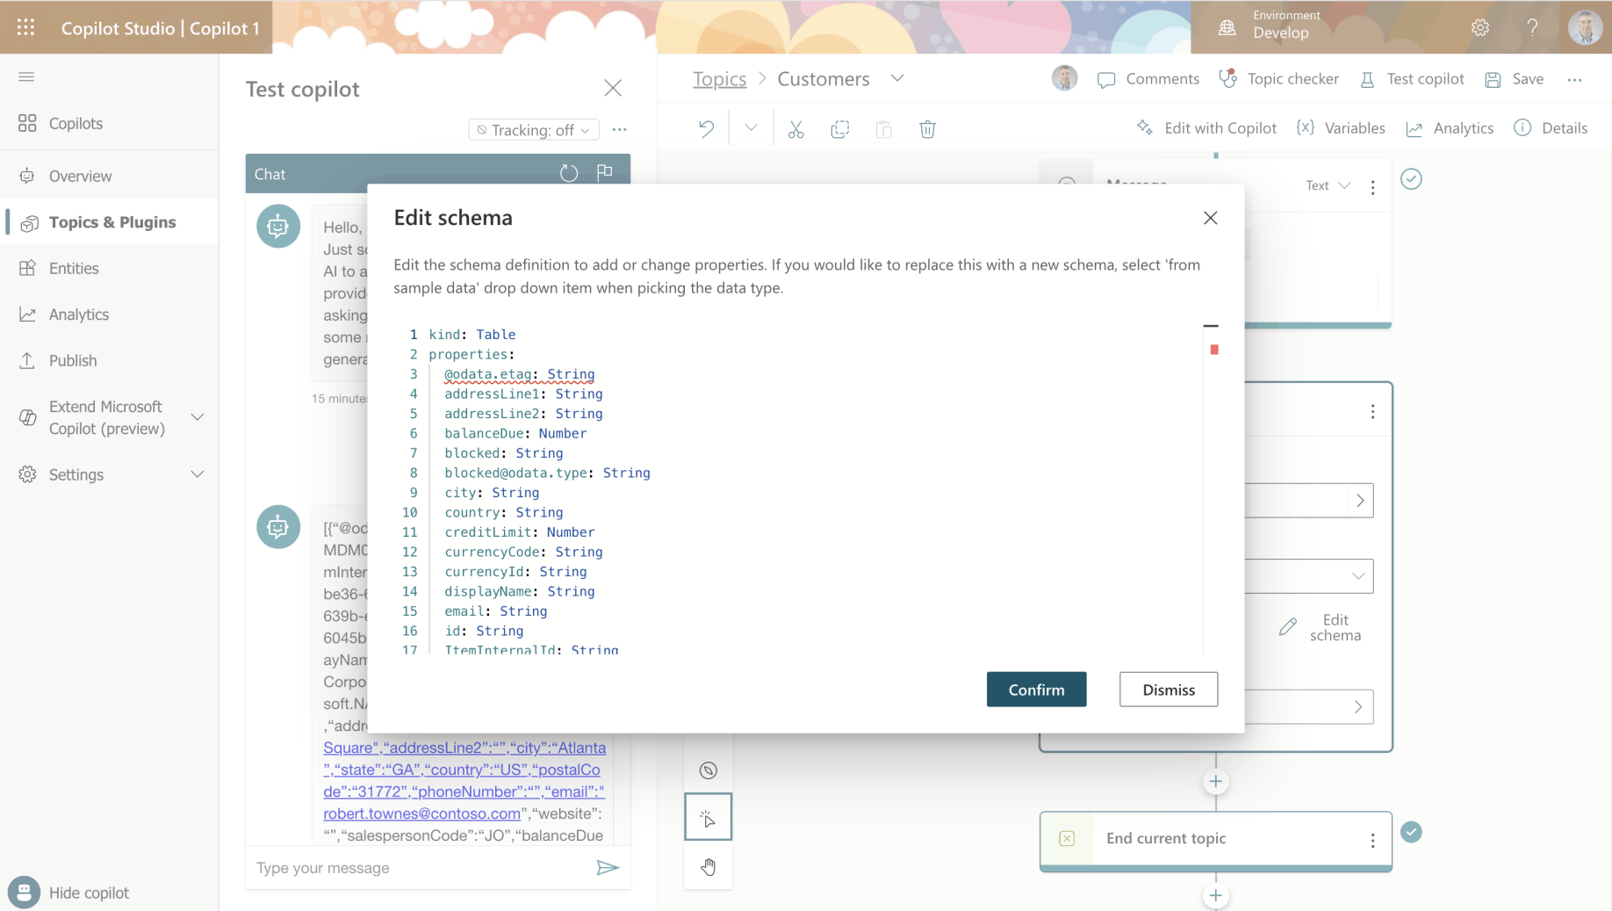Open Message node options menu
The image size is (1612, 911).
1373,186
